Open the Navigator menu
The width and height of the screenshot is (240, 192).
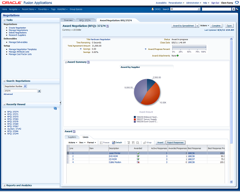14,9
